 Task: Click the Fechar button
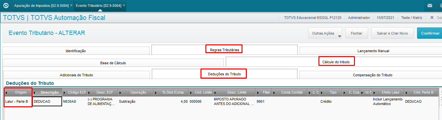[x=357, y=33]
